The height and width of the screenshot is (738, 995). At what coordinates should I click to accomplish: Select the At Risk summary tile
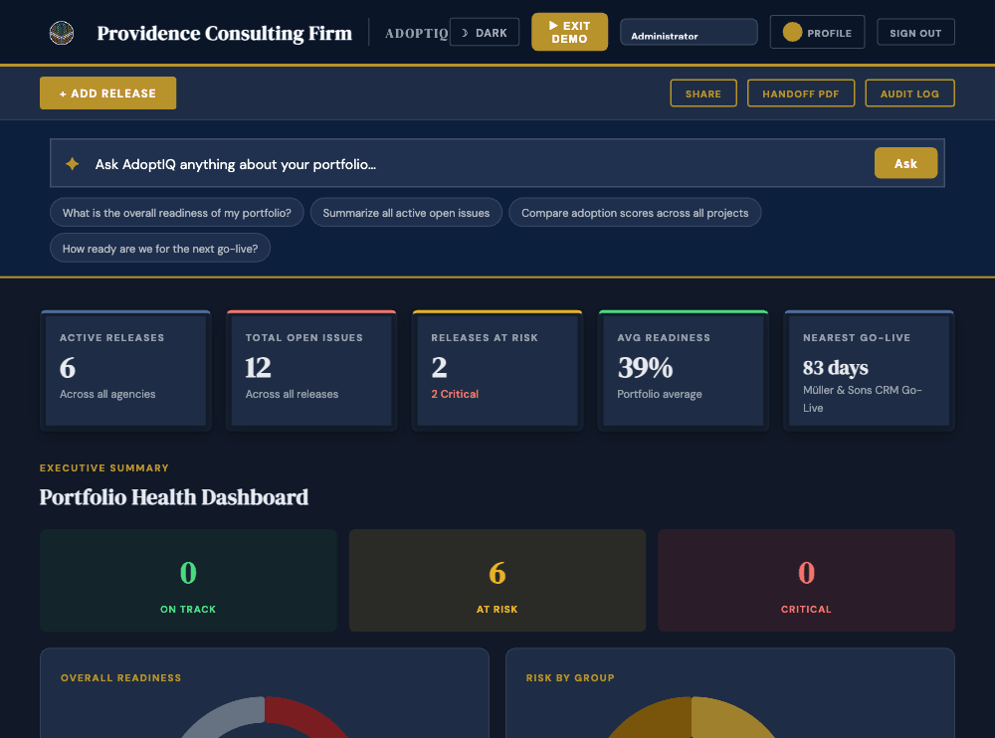[x=497, y=580]
